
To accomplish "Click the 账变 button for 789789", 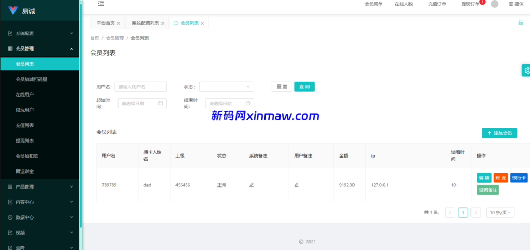I will 500,178.
